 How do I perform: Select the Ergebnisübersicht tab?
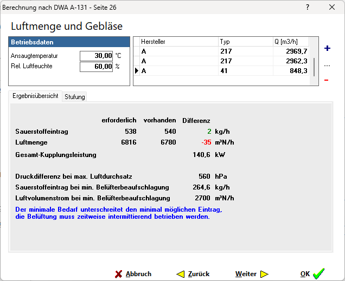click(35, 96)
